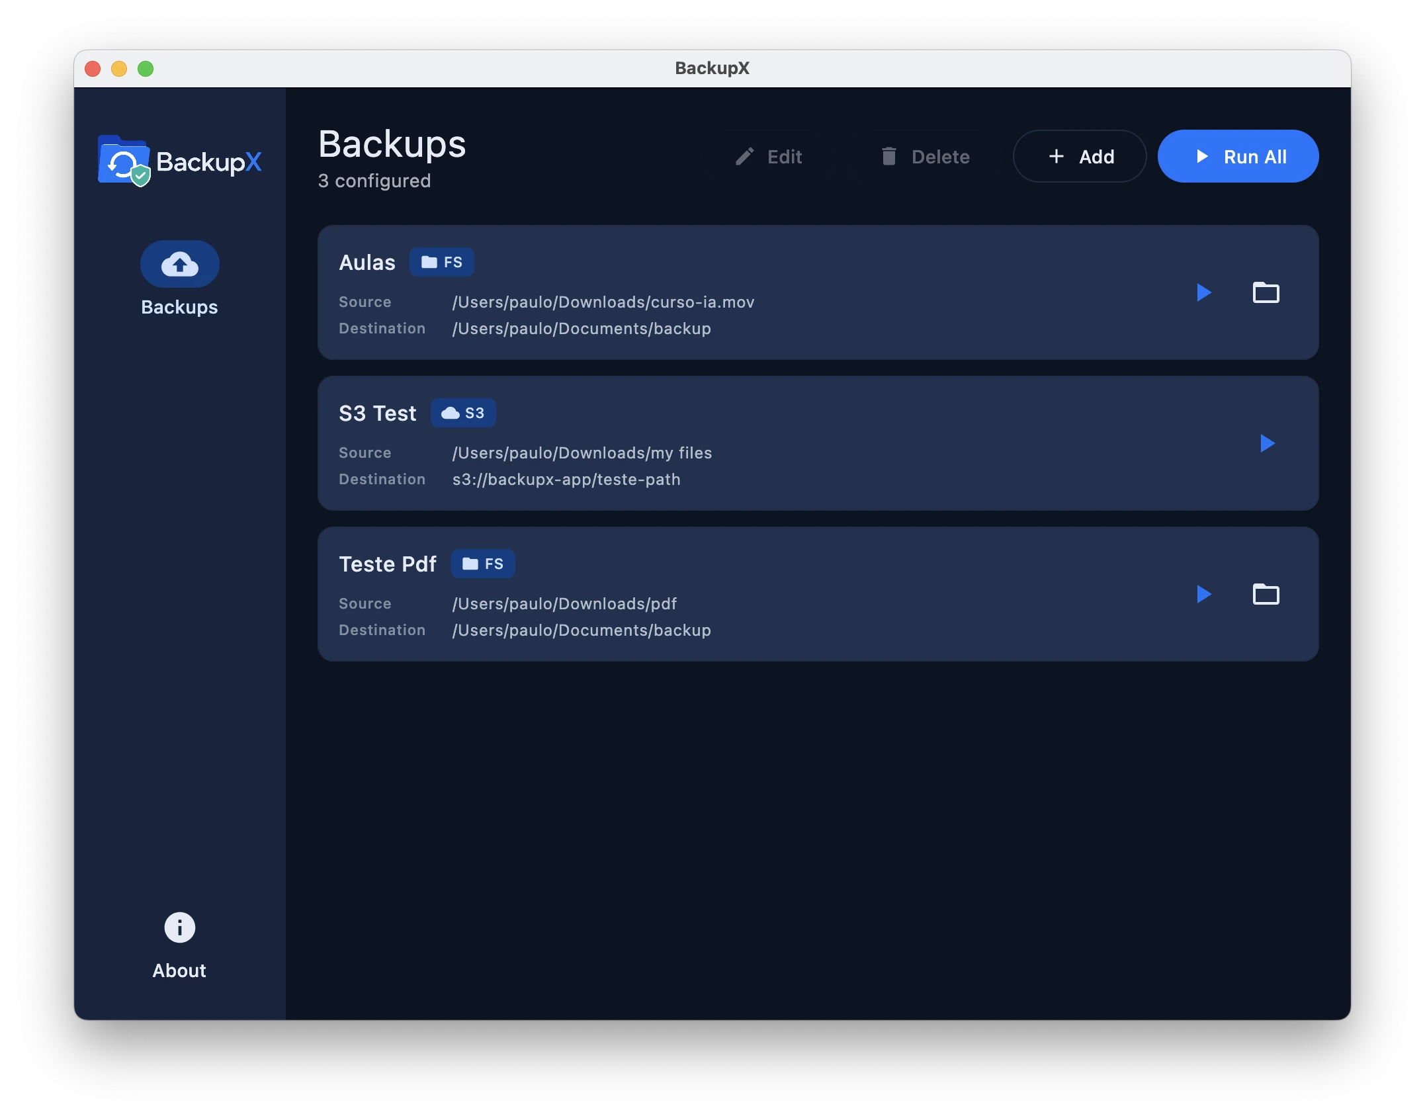1425x1118 pixels.
Task: Click Aulas destination path /Users/paulo/Documents/backup
Action: (582, 329)
